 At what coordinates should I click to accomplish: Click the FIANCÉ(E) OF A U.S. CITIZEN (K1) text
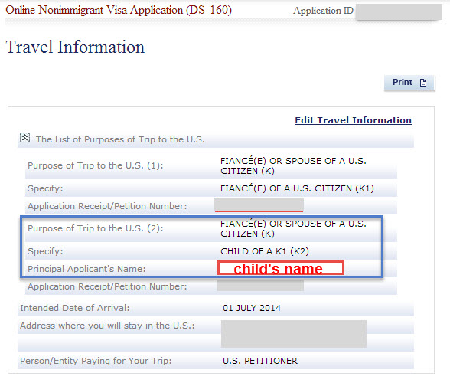(x=297, y=188)
